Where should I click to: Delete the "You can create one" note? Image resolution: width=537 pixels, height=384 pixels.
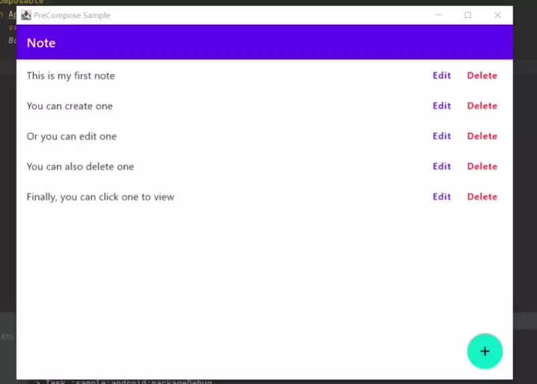point(482,106)
